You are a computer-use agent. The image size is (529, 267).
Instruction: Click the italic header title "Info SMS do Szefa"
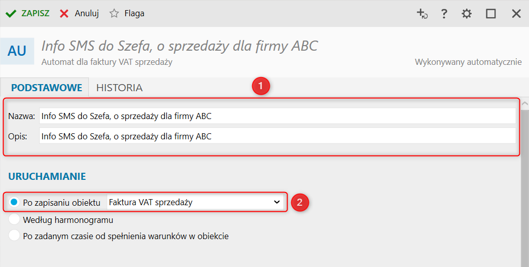point(179,47)
